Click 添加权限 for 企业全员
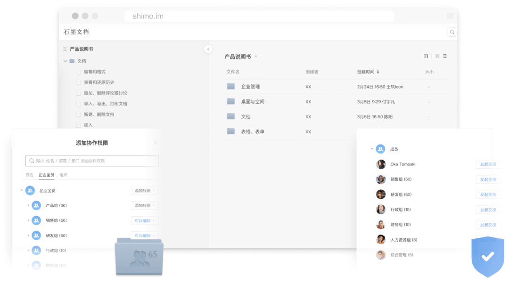 tap(144, 190)
